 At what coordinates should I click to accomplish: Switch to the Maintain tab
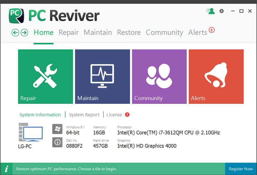(98, 32)
